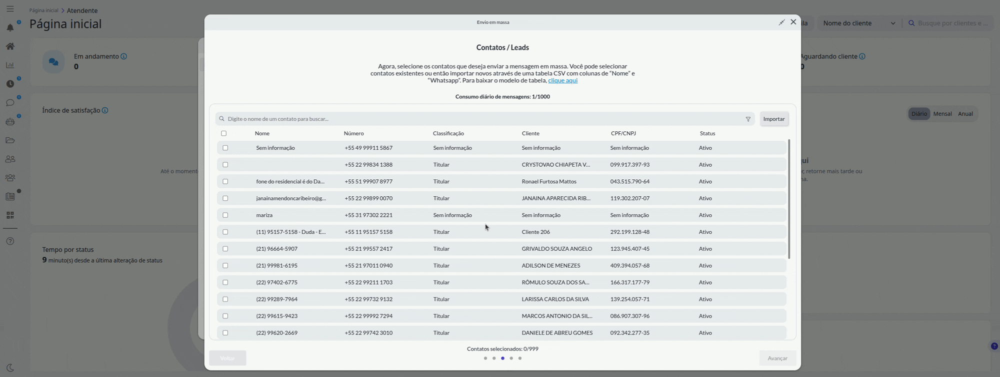Open the newspaper sidebar icon

click(x=10, y=197)
